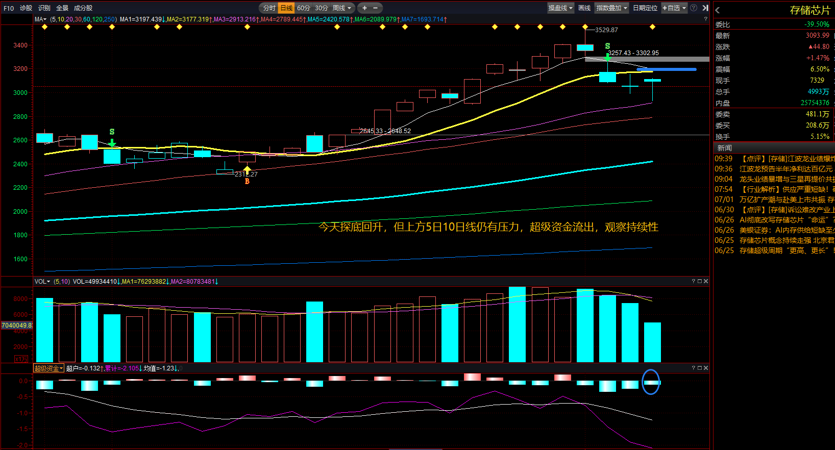Open 06/26 news AI彻底改写存储芯片命运
Screen dimensions: 835x450
774,220
